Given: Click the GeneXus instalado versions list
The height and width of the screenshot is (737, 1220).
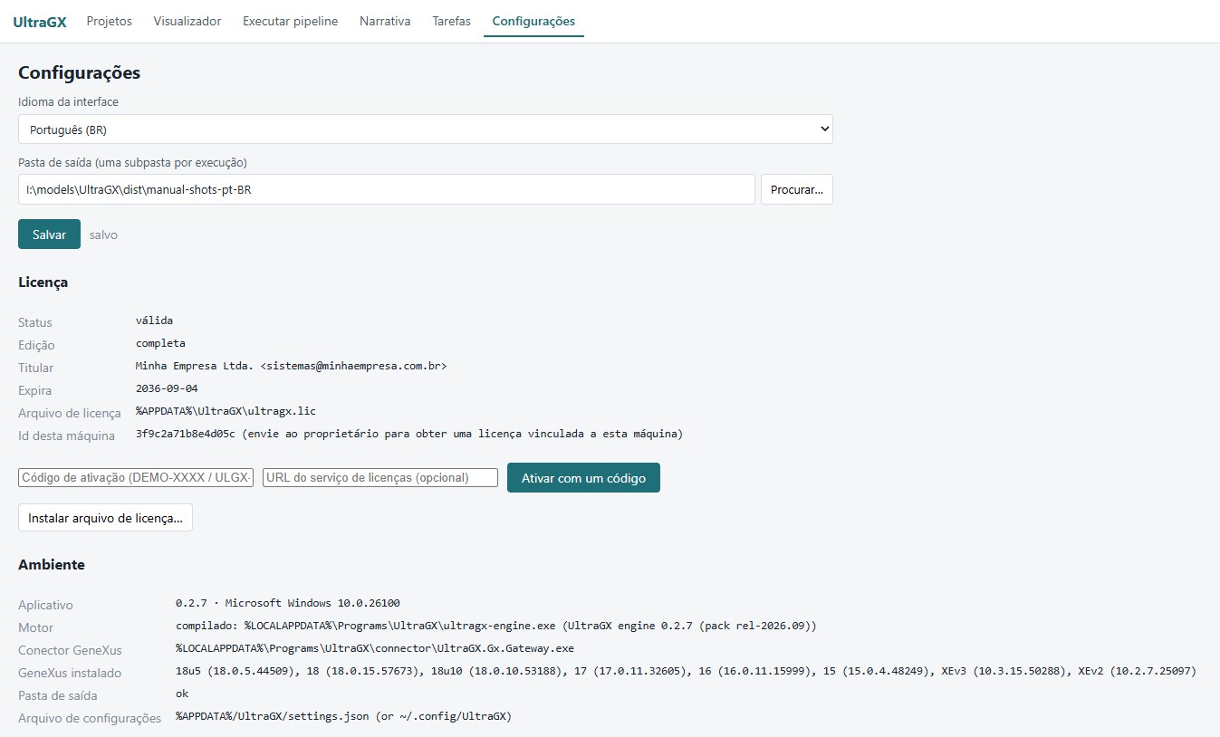Looking at the screenshot, I should point(686,671).
